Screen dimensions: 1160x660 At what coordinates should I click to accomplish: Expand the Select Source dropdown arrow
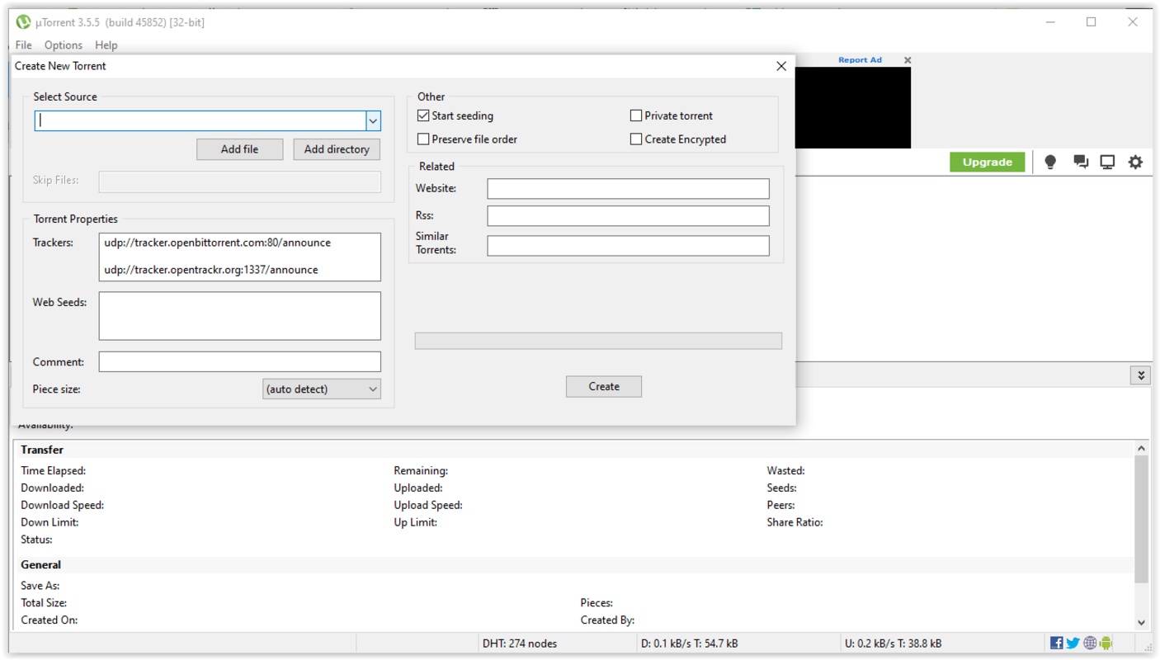click(373, 121)
